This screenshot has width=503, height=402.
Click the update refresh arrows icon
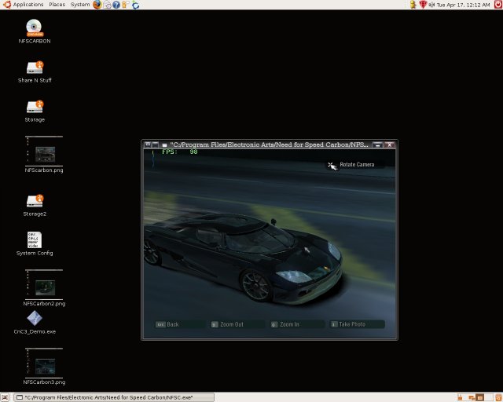pos(136,5)
